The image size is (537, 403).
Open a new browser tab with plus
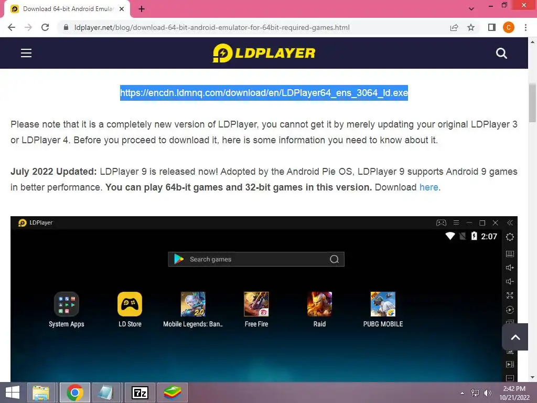pyautogui.click(x=142, y=9)
